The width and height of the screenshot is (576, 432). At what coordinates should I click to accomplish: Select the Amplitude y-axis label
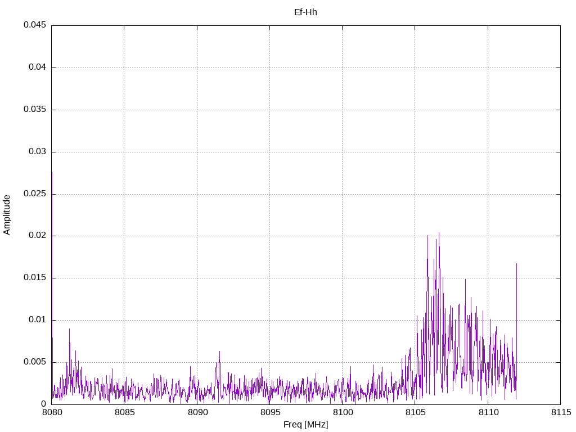pos(7,215)
